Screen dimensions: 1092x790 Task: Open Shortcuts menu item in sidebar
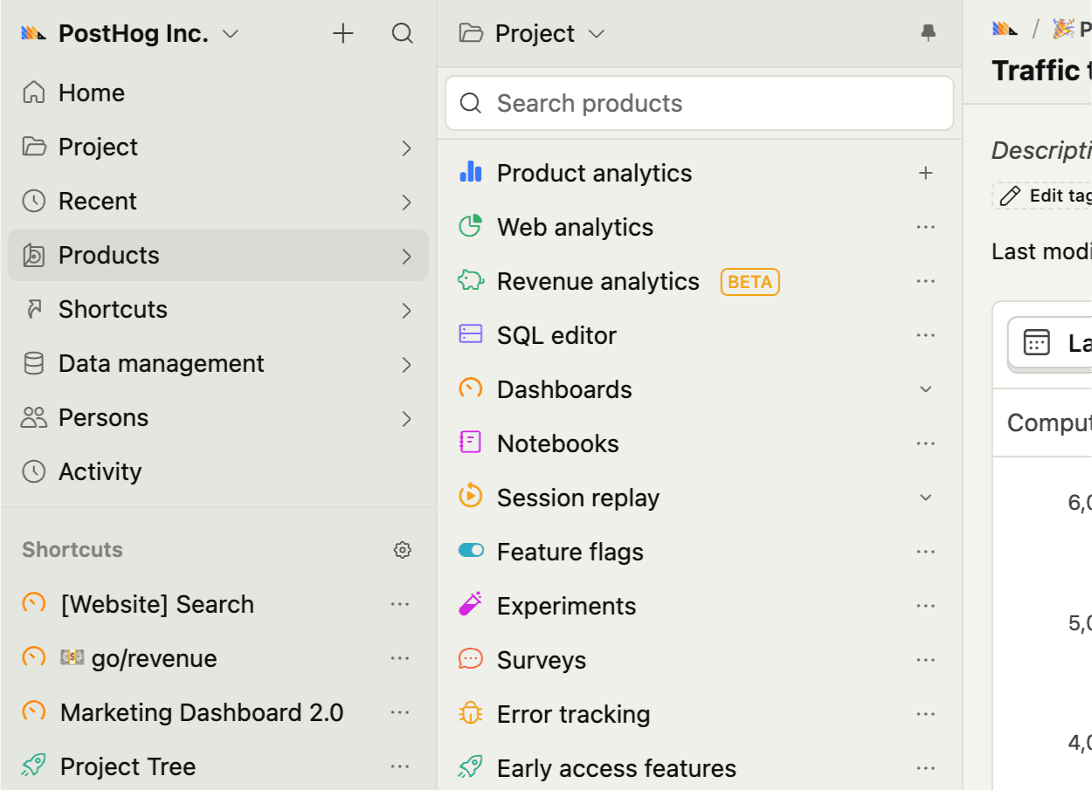coord(218,309)
